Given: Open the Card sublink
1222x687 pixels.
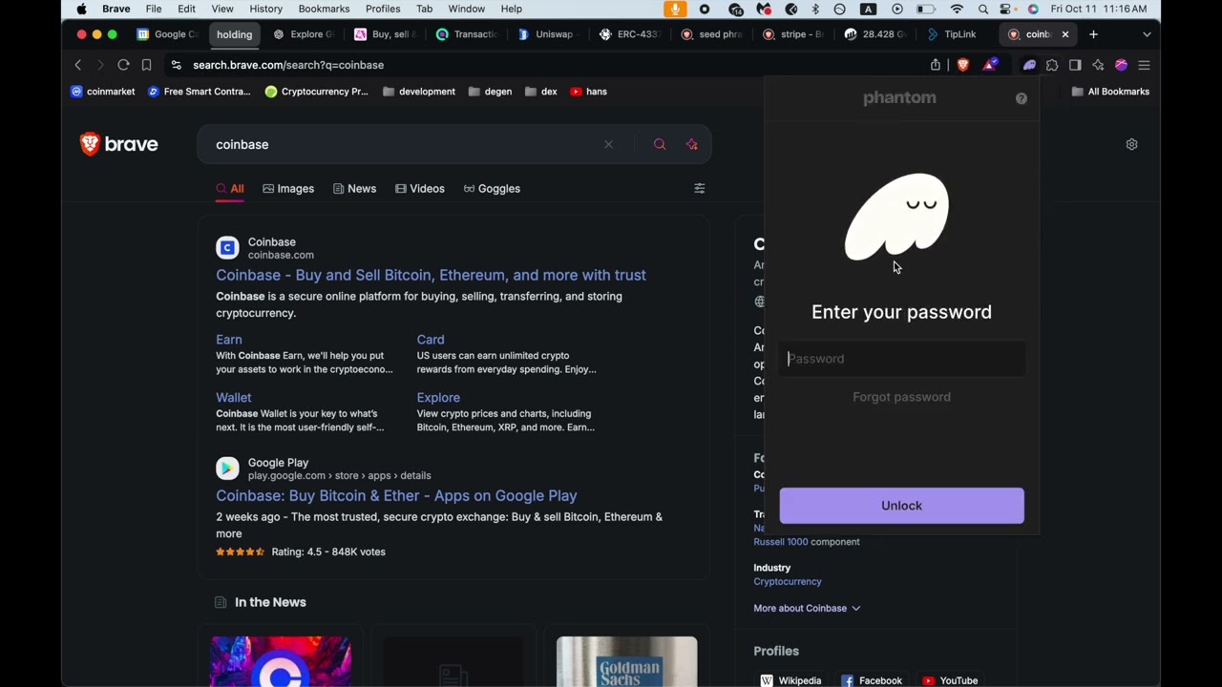Looking at the screenshot, I should [431, 340].
